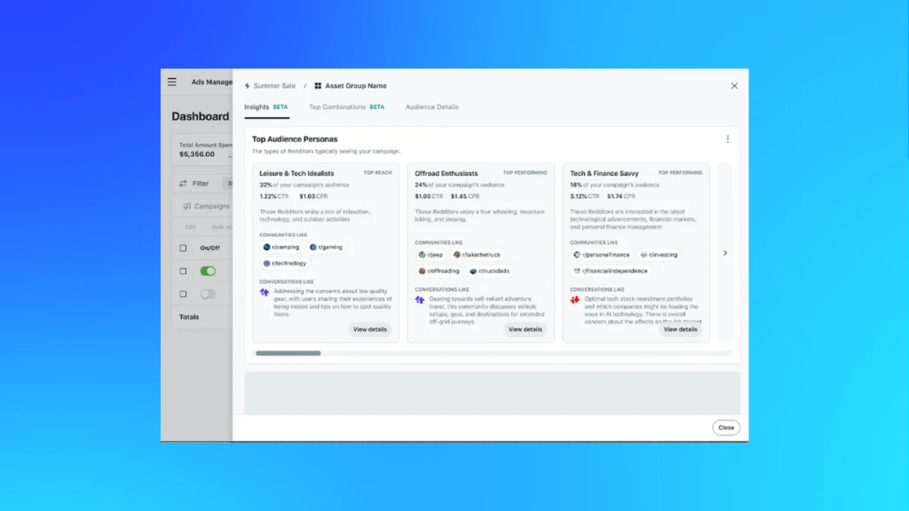Viewport: 909px width, 511px height.
Task: View details for Leisure & Tech Idealists
Action: tap(370, 330)
